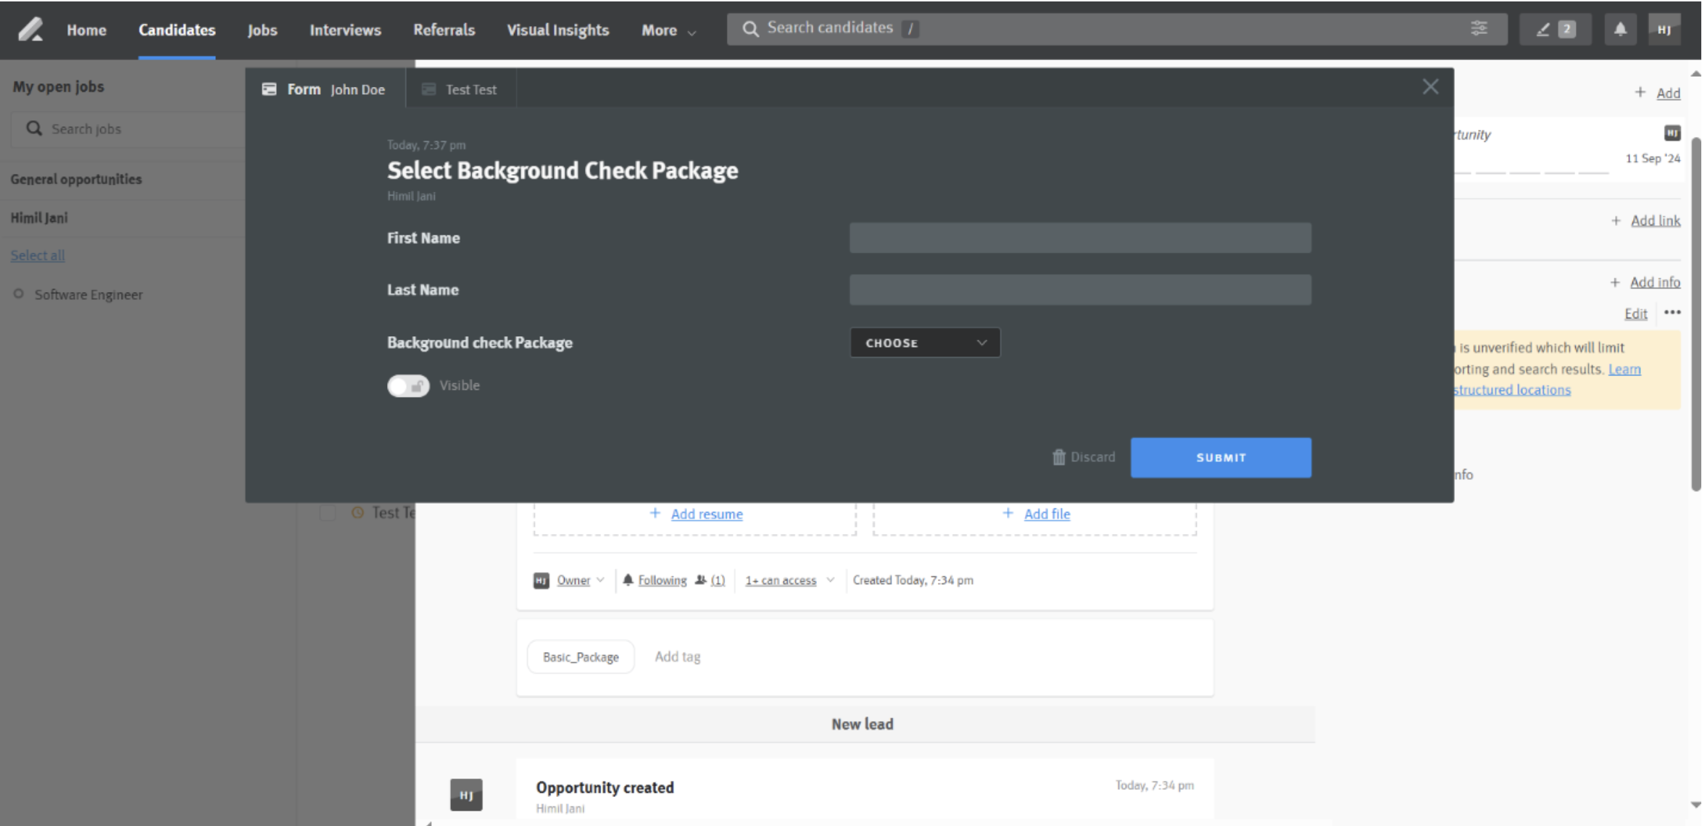Check the Test candidate checkbox
Image resolution: width=1702 pixels, height=826 pixels.
[x=328, y=513]
